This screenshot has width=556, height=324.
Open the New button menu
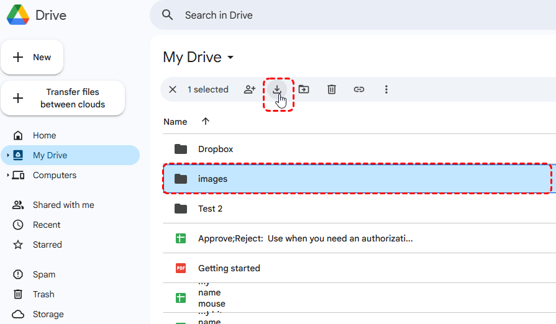coord(32,57)
